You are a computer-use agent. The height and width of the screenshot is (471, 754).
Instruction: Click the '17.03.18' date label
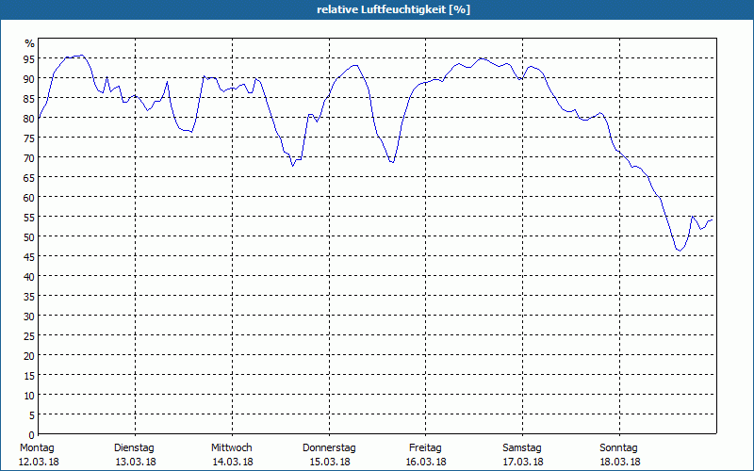[523, 462]
